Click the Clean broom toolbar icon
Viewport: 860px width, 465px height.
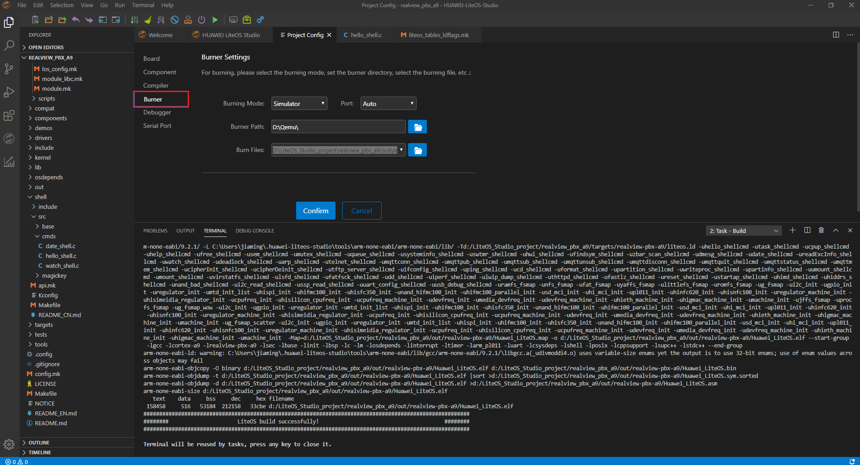[148, 20]
